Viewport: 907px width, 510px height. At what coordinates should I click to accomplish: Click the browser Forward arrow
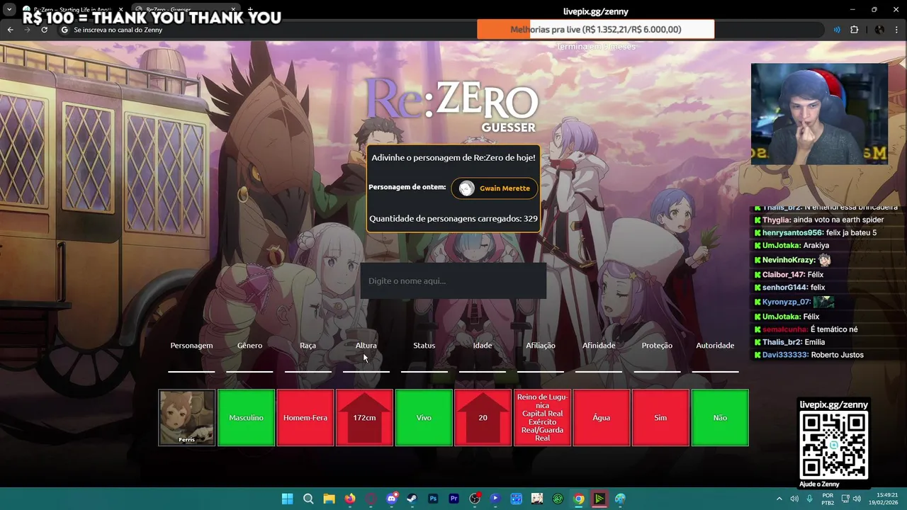[27, 30]
